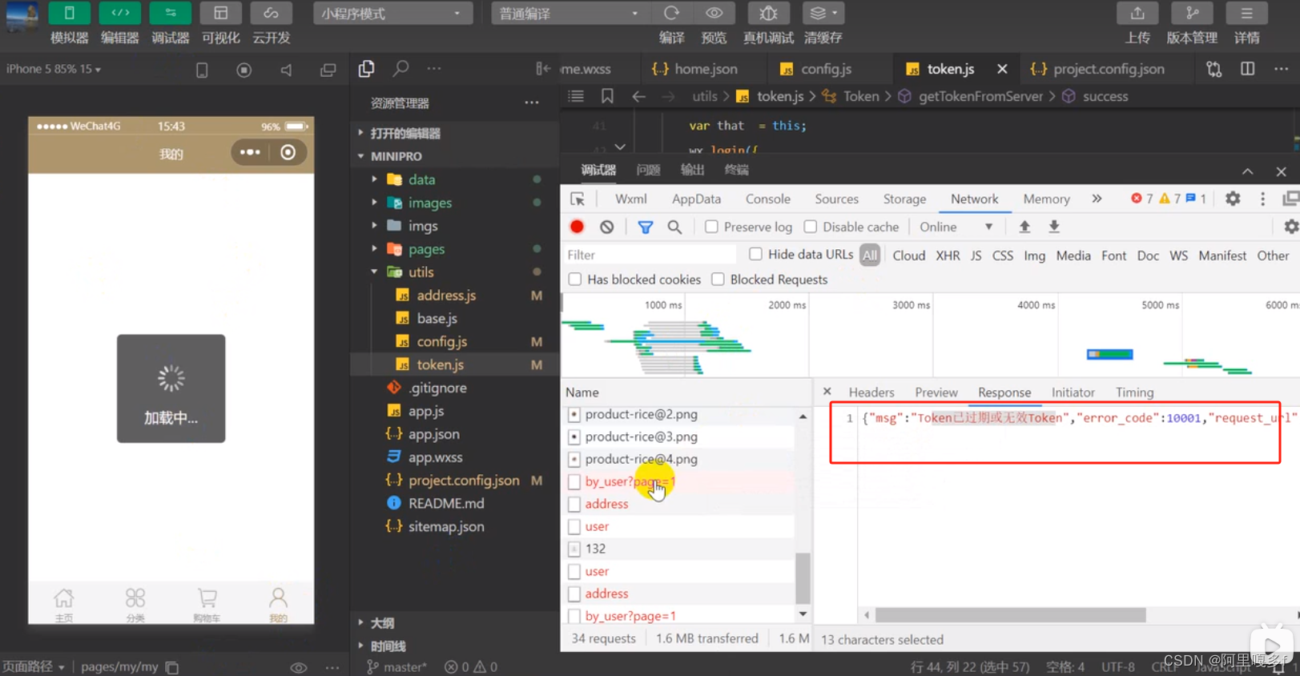The width and height of the screenshot is (1300, 676).
Task: Enable the Preserve log checkbox
Action: click(711, 227)
